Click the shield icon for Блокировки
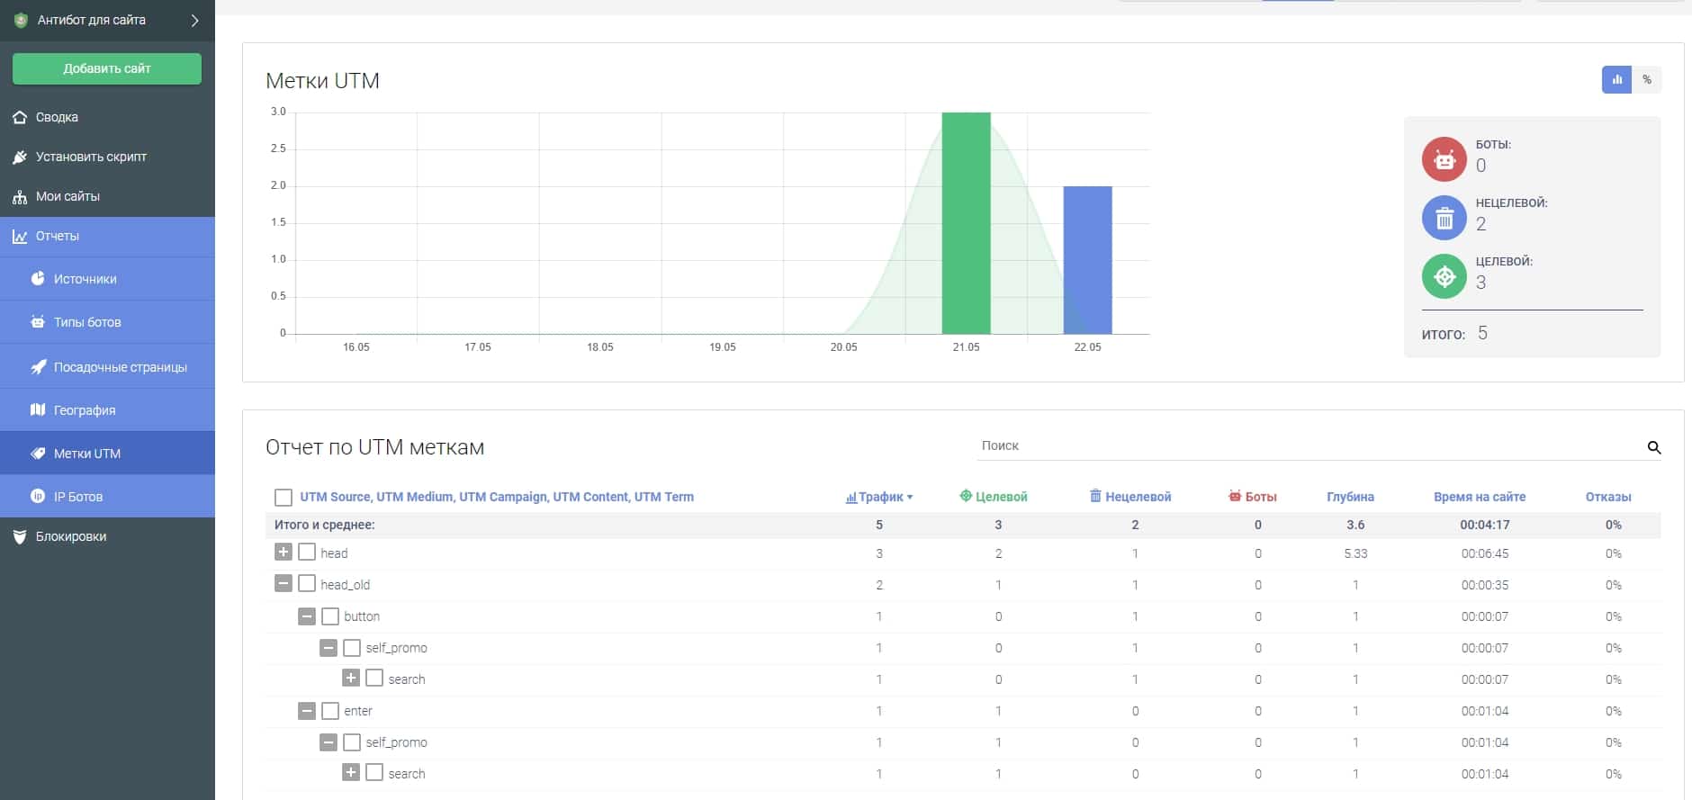 tap(20, 536)
